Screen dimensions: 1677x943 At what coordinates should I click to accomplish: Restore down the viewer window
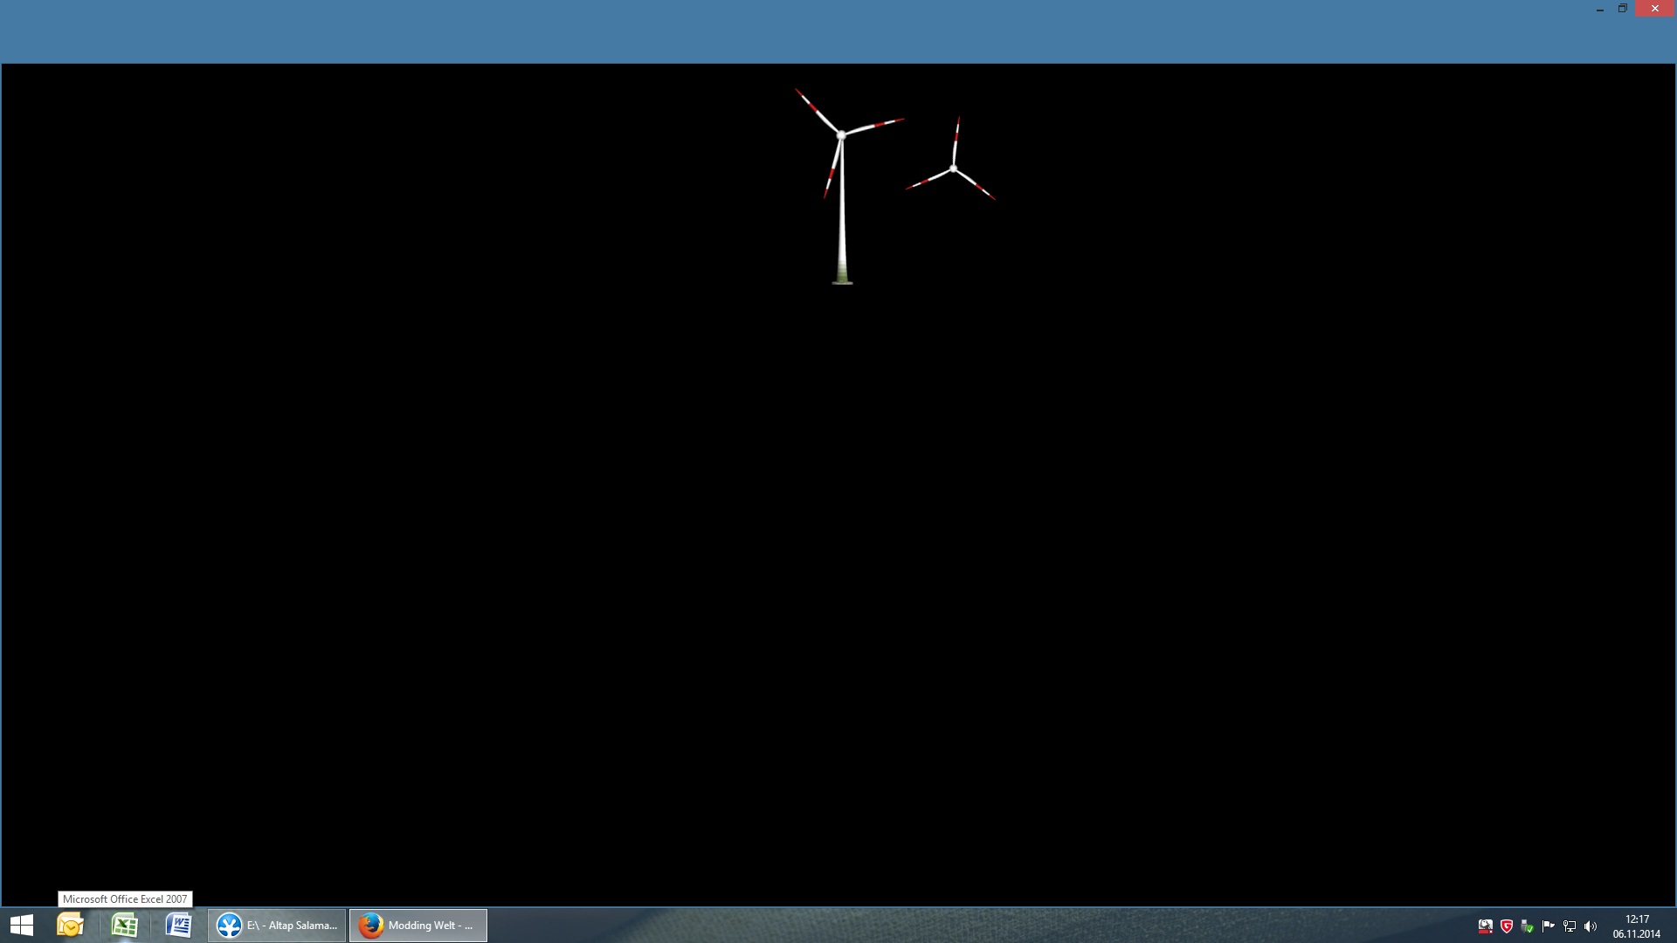click(1623, 9)
